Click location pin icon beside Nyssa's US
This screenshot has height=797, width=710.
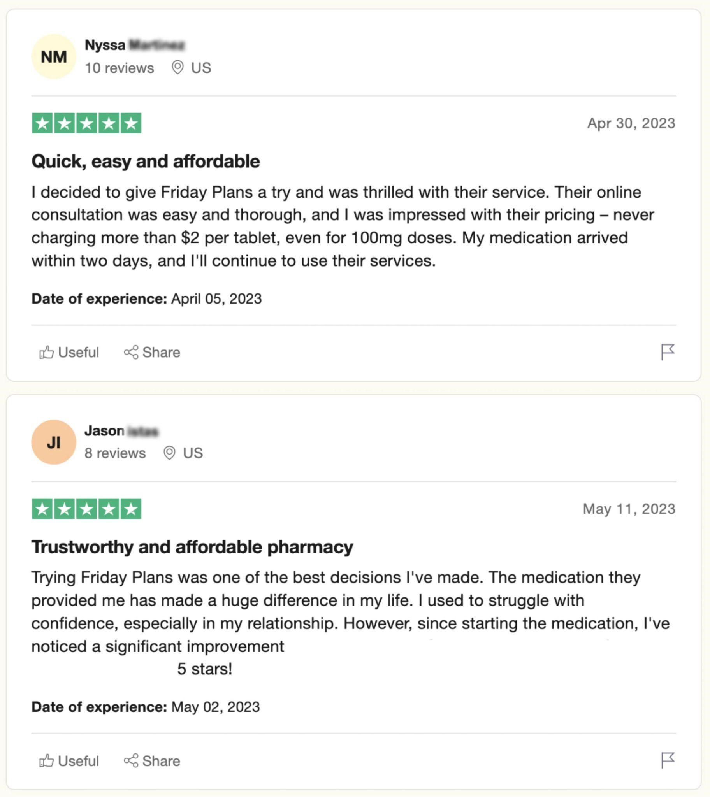click(177, 67)
